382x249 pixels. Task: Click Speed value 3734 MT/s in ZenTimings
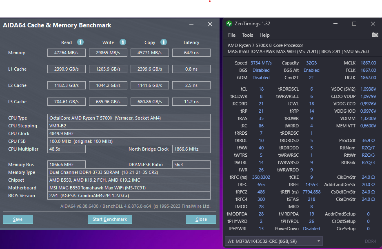261,63
